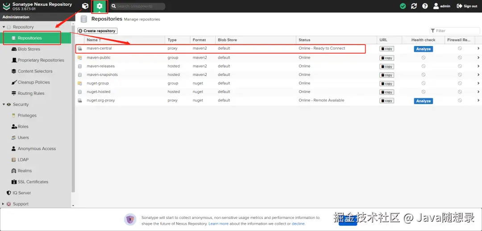482x231 pixels.
Task: Copy URL of maven-snapshots repository
Action: coord(386,75)
